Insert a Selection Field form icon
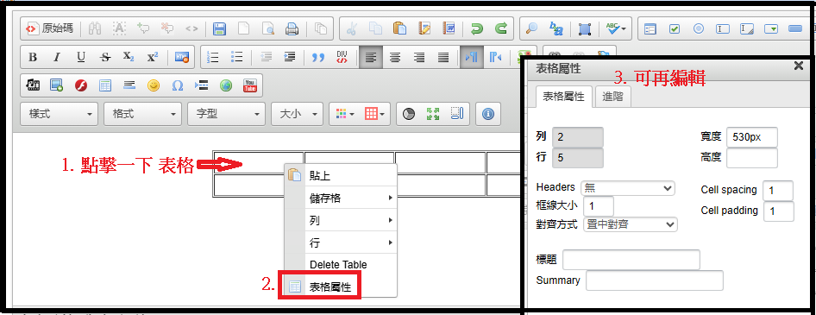 point(772,28)
